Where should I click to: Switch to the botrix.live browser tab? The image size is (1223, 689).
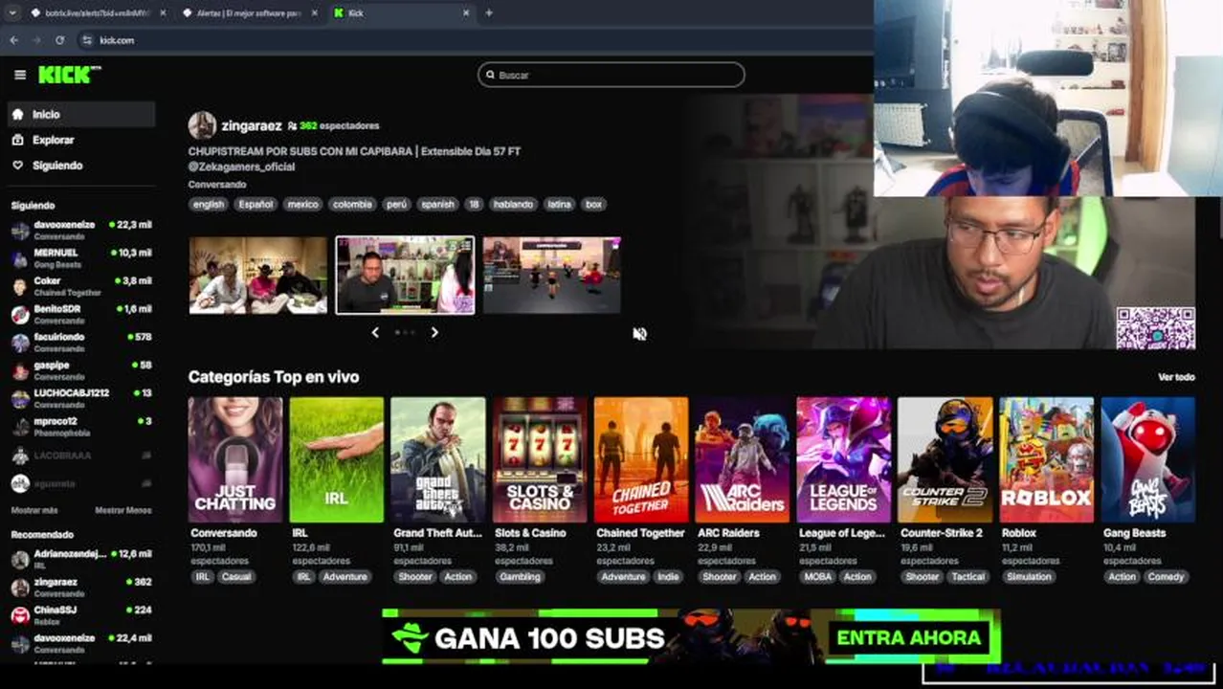coord(96,13)
